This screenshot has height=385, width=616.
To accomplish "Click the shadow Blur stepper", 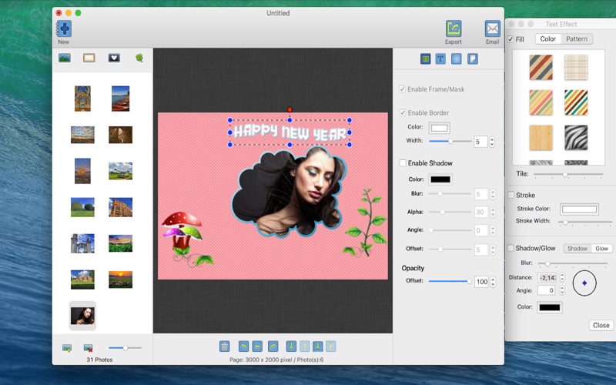I will [x=493, y=194].
